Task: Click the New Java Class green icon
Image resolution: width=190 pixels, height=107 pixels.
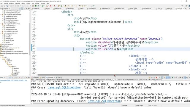Action: click(61, 6)
